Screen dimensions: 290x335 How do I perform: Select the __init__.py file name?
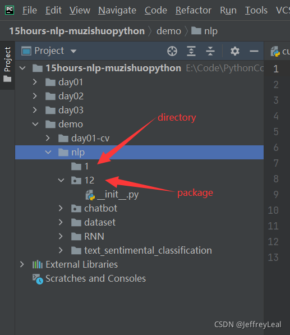(x=118, y=195)
